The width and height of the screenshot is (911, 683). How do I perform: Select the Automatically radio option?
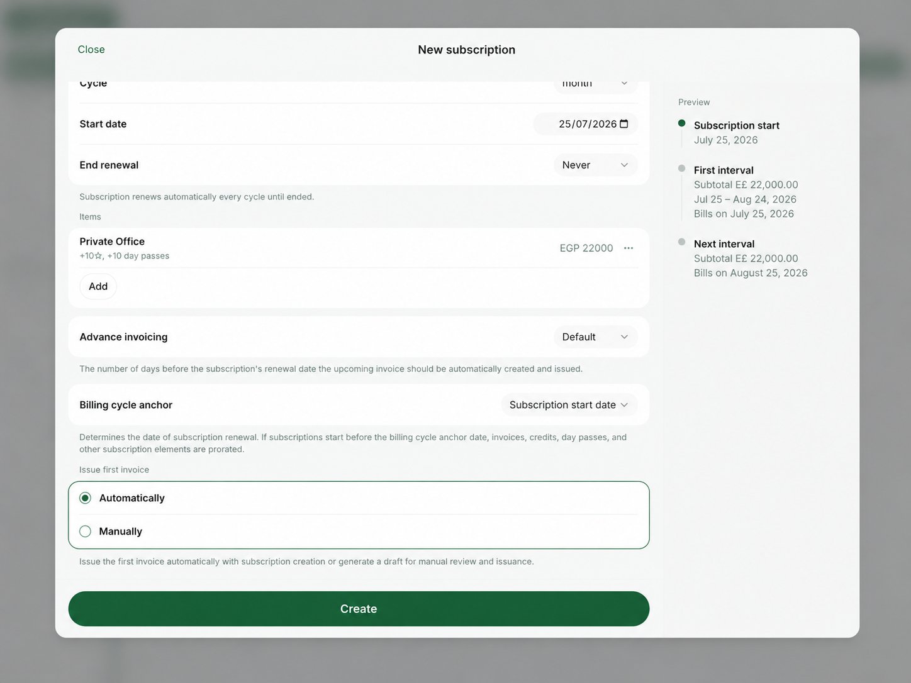[86, 498]
